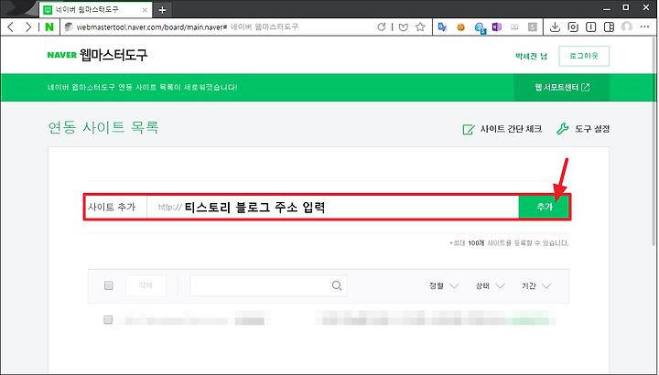Click the NAVER 웹마스터도구 logo
The image size is (659, 375).
coord(98,55)
